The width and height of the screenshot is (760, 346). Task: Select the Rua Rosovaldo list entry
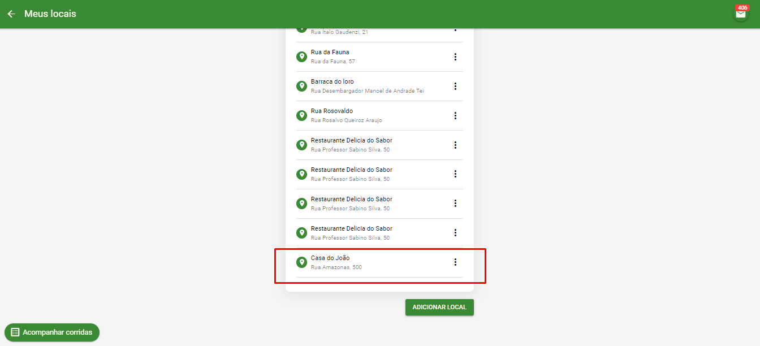(379, 115)
